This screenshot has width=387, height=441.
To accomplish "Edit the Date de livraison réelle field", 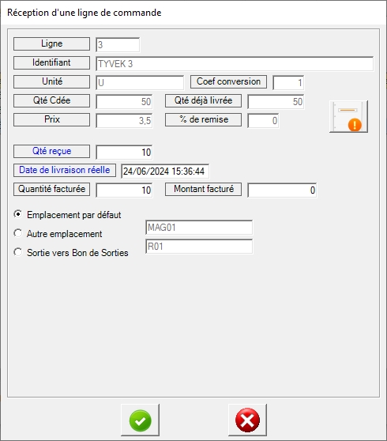I will click(x=165, y=171).
